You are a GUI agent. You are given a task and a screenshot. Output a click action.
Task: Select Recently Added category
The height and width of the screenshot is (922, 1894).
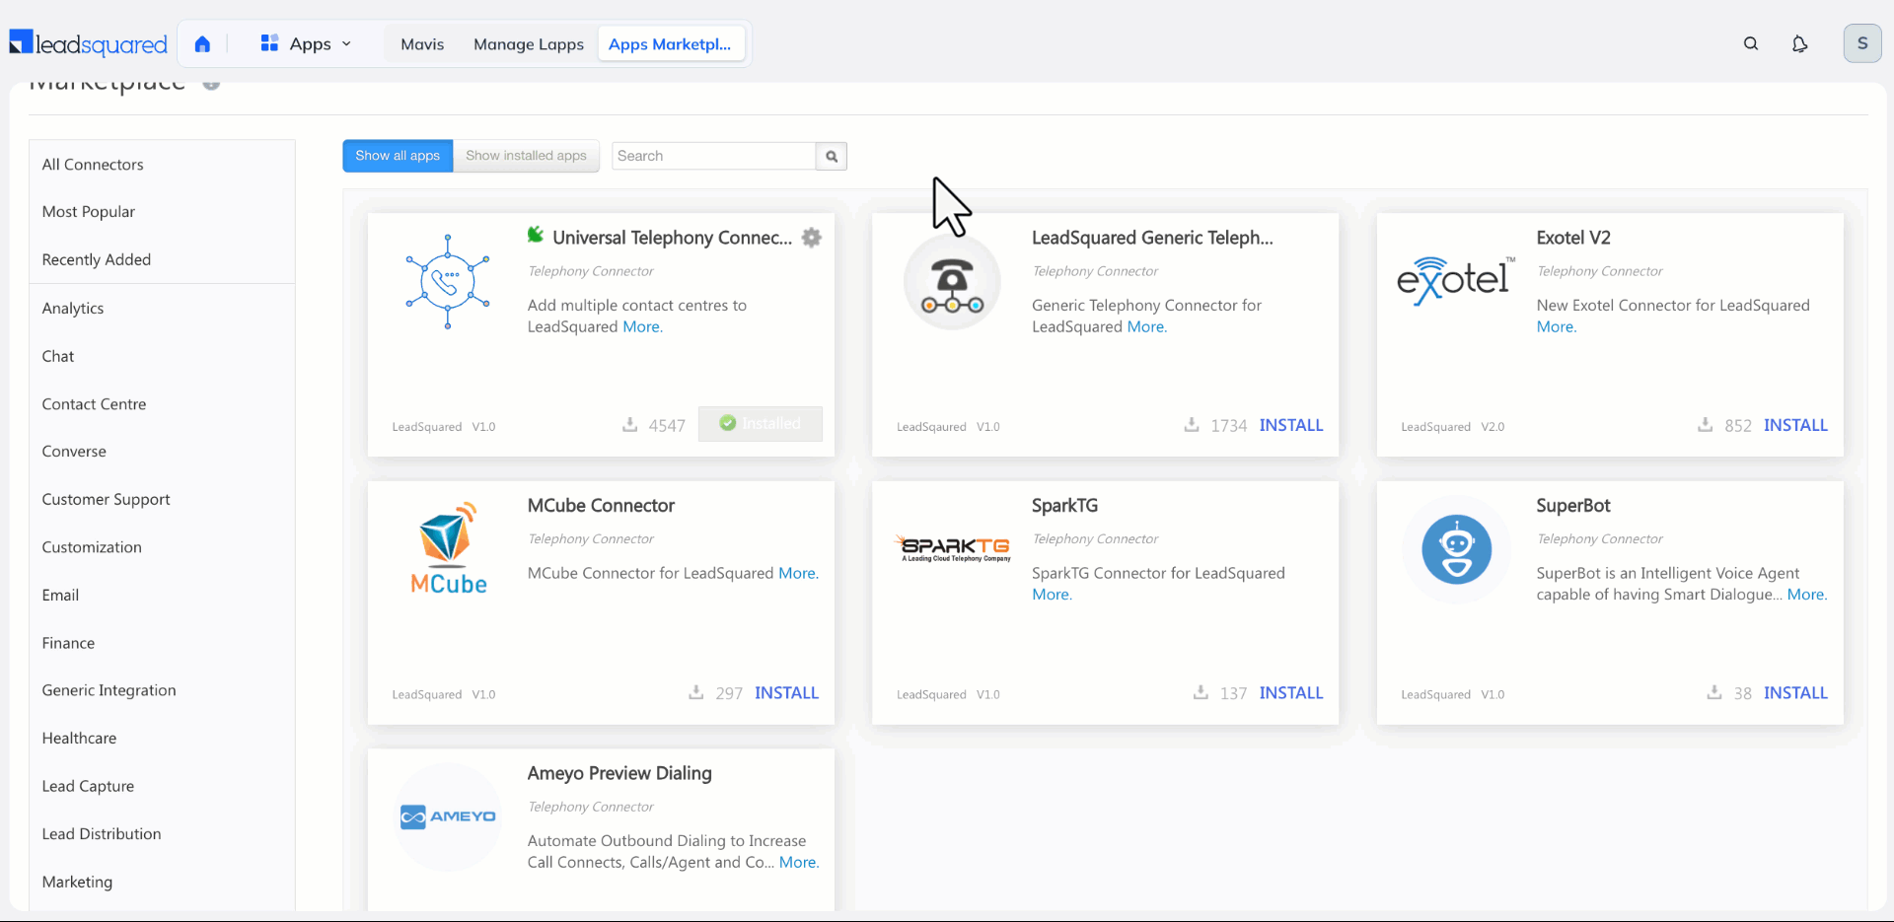point(97,259)
